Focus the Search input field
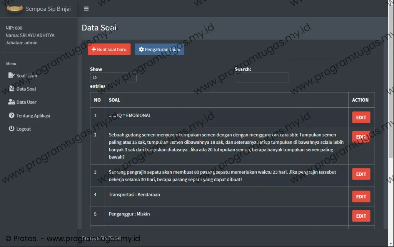394x247 pixels. (261, 77)
